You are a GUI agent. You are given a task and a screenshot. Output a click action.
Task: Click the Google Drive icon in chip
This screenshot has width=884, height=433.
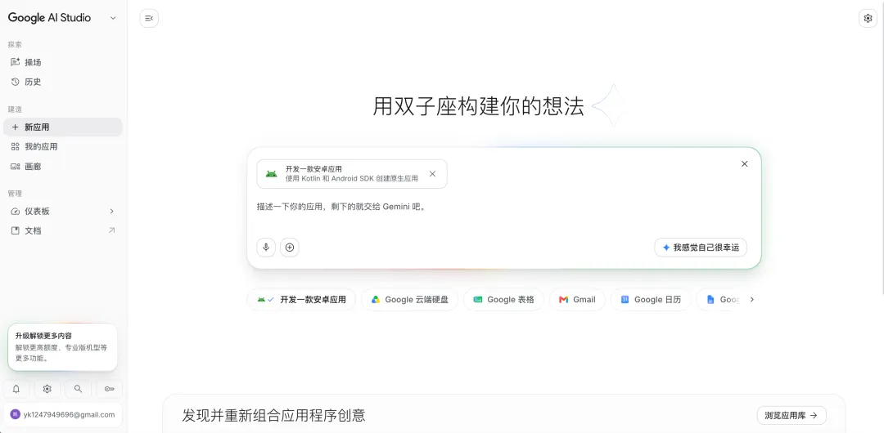click(376, 300)
